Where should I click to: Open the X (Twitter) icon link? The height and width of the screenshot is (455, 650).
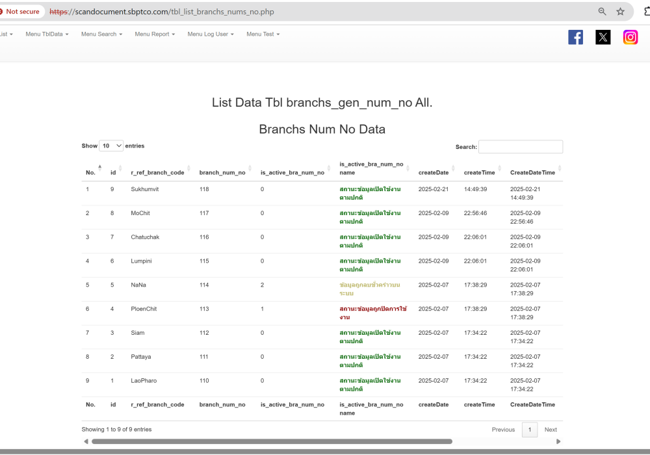(x=603, y=37)
